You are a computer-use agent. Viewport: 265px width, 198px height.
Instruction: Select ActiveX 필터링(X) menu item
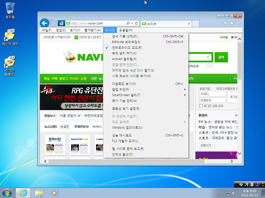click(x=146, y=59)
